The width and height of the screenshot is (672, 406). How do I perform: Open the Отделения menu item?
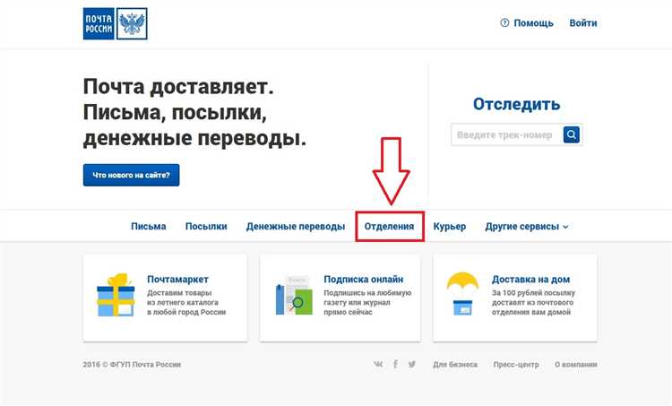[x=389, y=227]
